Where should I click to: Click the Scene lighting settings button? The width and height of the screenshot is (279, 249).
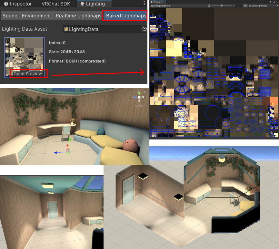(10, 16)
